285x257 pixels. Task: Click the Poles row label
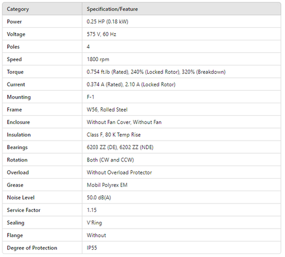pos(13,47)
